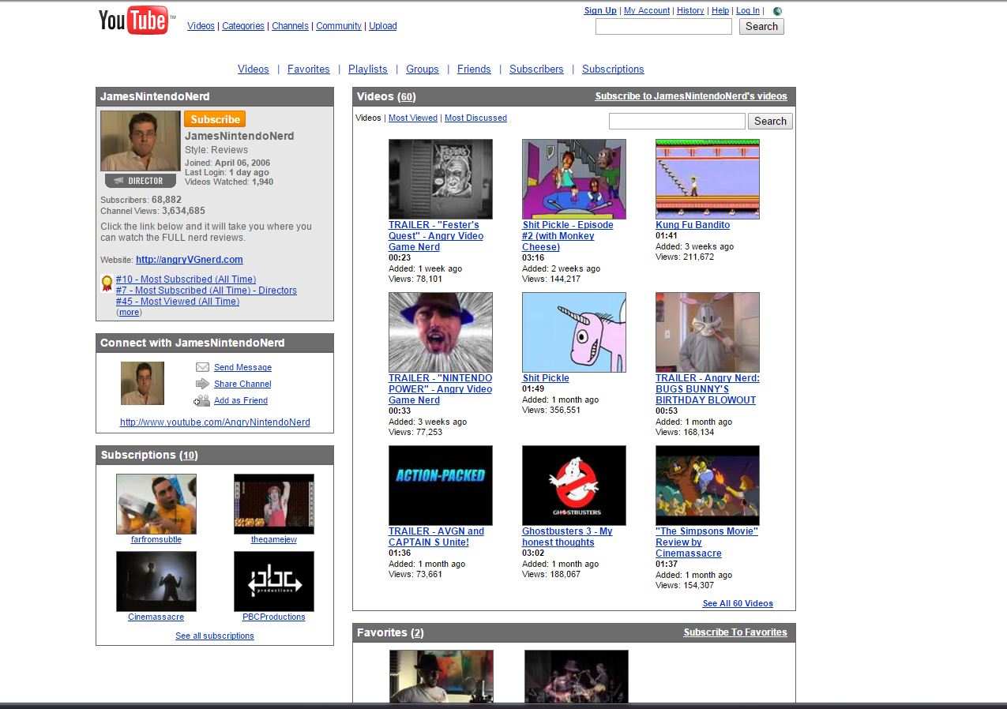Click the Add as Friend people icon
Screen dimensions: 1007x709
[x=202, y=400]
